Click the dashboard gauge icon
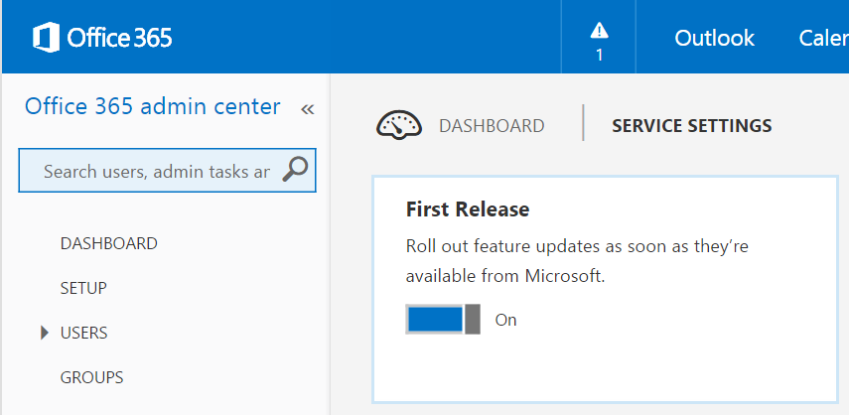 tap(399, 126)
